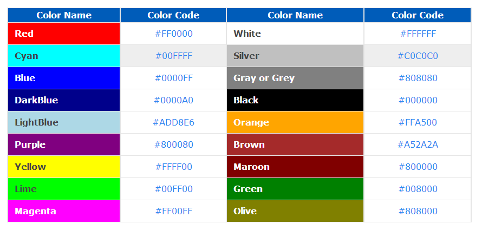The image size is (482, 237).
Task: Choose the DarkBlue swatch cell
Action: pyautogui.click(x=64, y=100)
